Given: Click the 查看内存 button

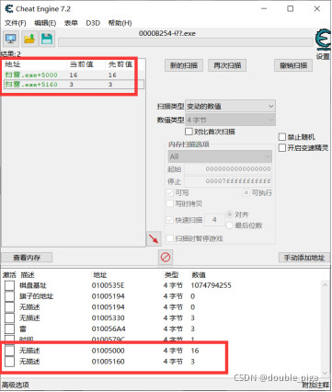Looking at the screenshot, I should point(27,258).
